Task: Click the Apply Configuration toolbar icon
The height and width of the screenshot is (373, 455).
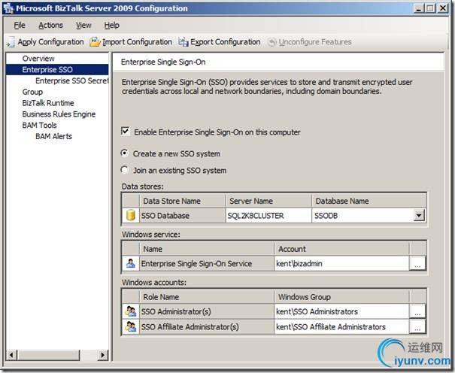Action: point(11,42)
